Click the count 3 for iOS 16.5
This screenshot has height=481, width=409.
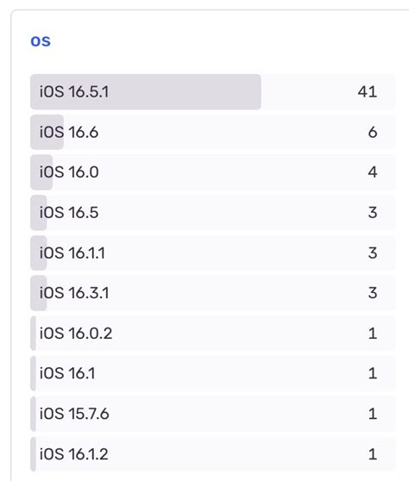click(x=373, y=213)
